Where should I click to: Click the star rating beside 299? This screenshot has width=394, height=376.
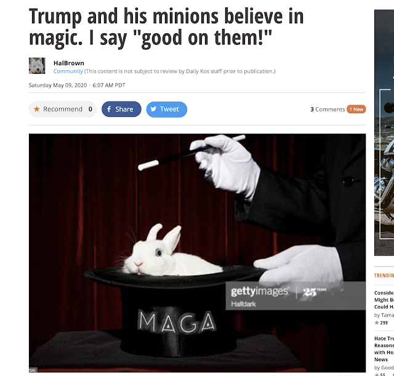click(376, 322)
